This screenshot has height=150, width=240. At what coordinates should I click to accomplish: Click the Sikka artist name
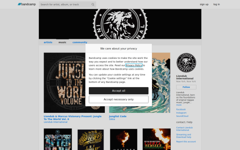pos(112,119)
